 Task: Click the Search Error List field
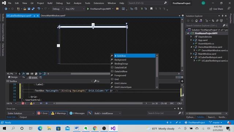pyautogui.click(x=162, y=113)
